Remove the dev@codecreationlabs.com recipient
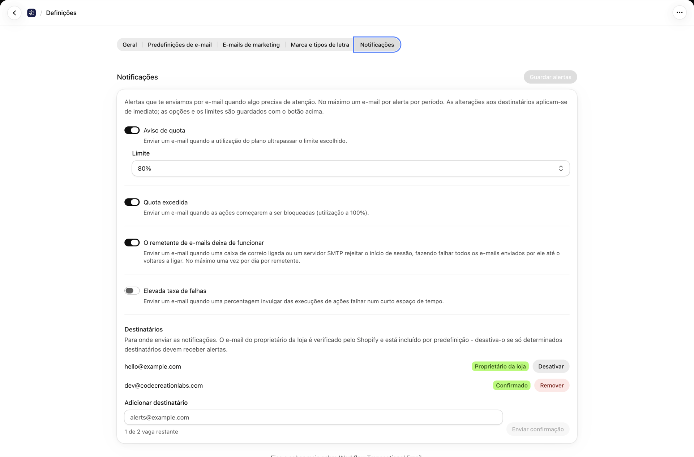The height and width of the screenshot is (457, 694). [552, 386]
